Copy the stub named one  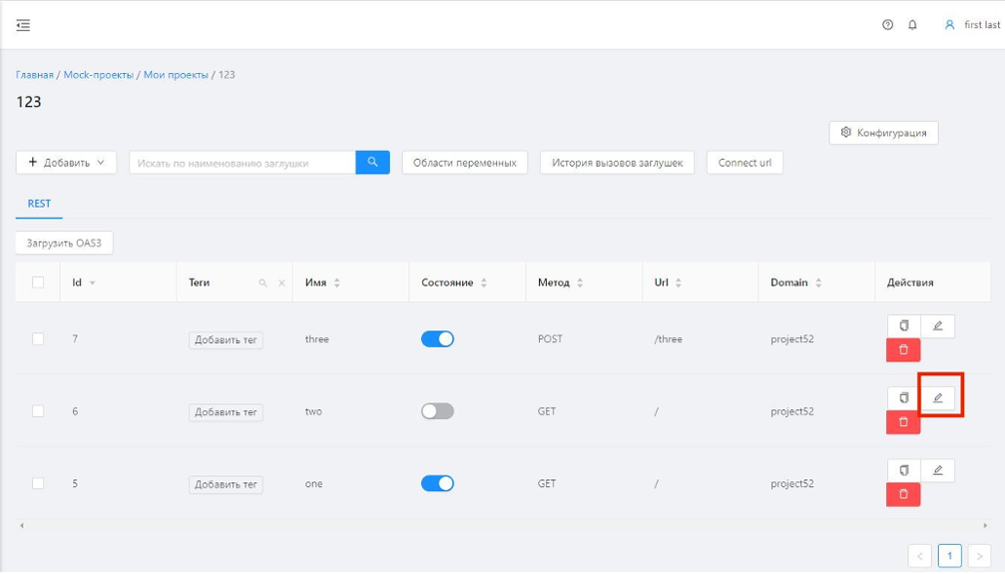[904, 471]
